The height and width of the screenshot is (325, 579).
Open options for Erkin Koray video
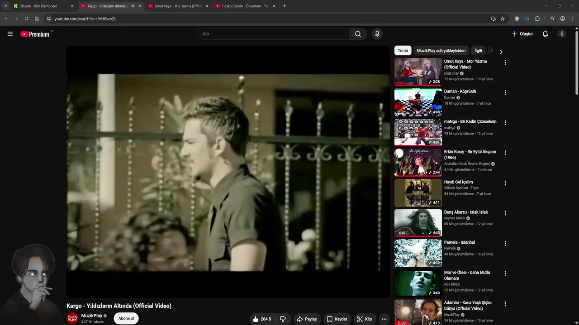pyautogui.click(x=505, y=153)
